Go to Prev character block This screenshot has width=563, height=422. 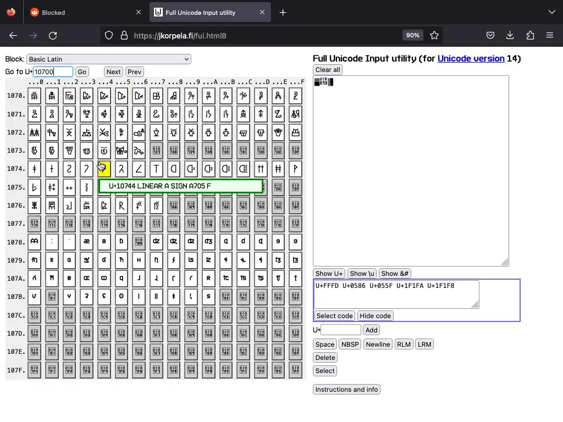pos(134,72)
